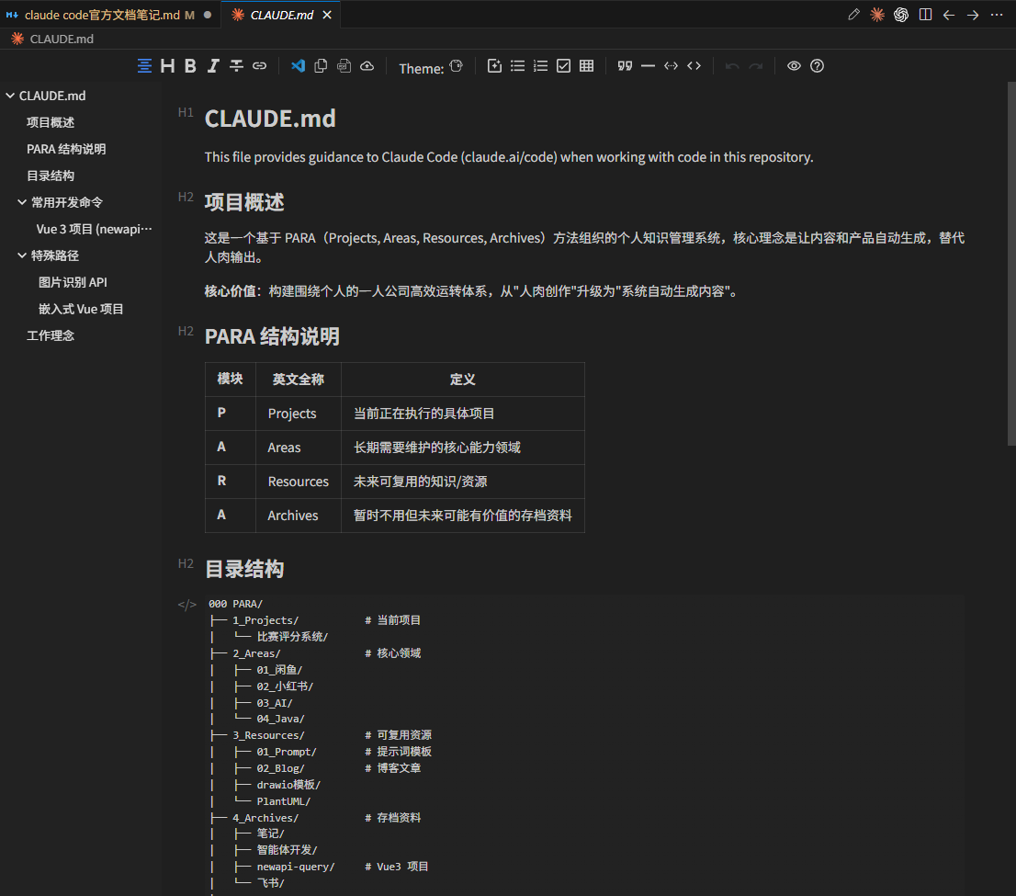Insert inline code with angle brackets icon

(694, 66)
